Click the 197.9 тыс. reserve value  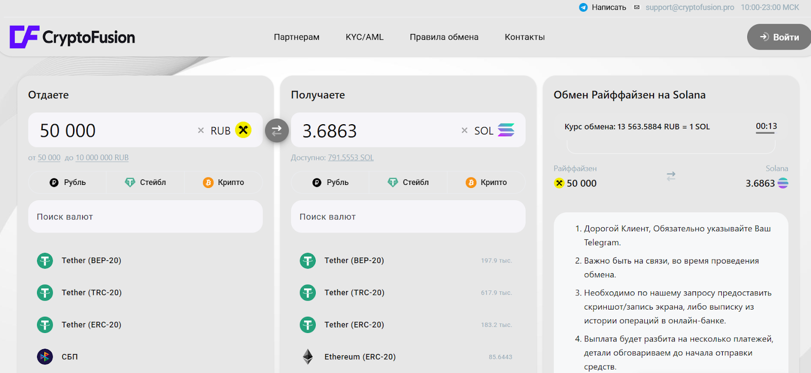coord(496,260)
